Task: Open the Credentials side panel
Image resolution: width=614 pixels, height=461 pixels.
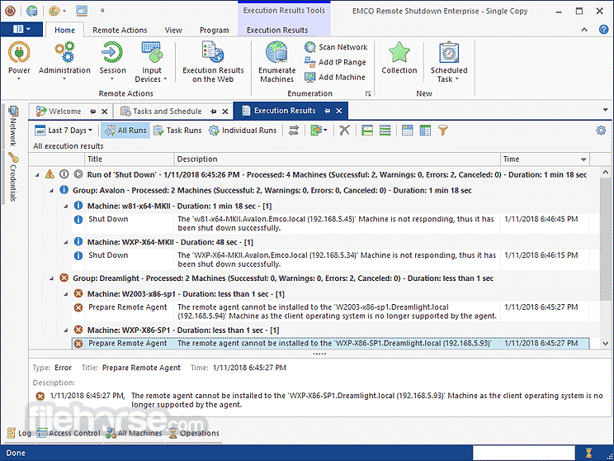Action: (13, 178)
